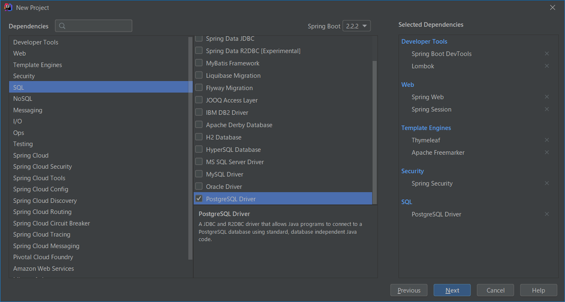Cancel the New Project wizard
The width and height of the screenshot is (565, 302).
coord(495,290)
